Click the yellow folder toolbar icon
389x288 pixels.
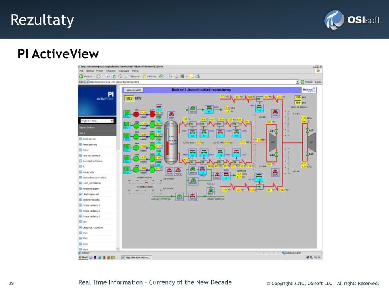tap(191, 76)
